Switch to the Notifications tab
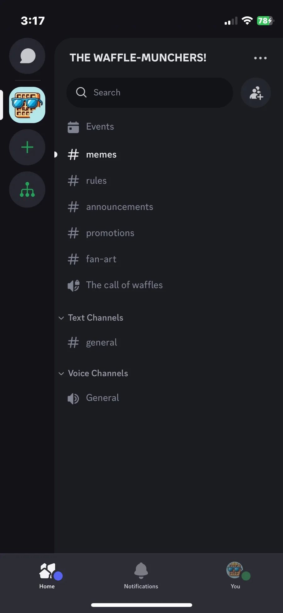 (141, 575)
